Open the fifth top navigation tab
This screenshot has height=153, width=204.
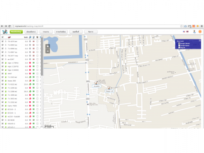[x=76, y=32]
